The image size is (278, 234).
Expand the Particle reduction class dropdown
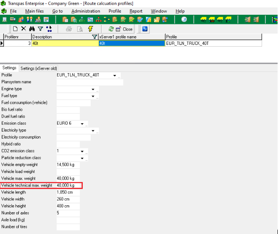(x=82, y=158)
